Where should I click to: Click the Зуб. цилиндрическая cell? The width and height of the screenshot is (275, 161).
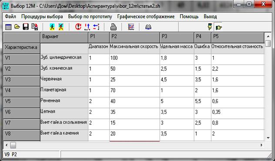click(64, 59)
